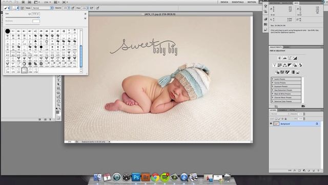Open the Info panel tab
The width and height of the screenshot is (328, 185).
click(x=296, y=3)
